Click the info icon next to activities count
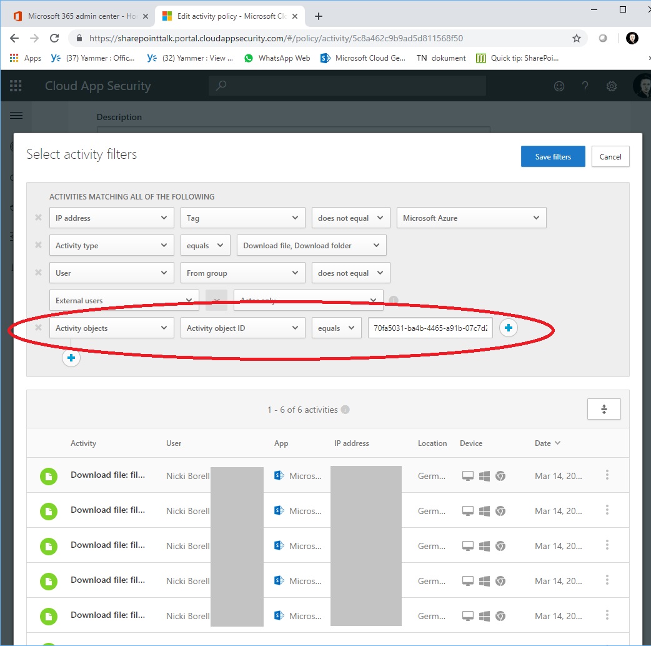Screen dimensions: 651x646 (345, 410)
